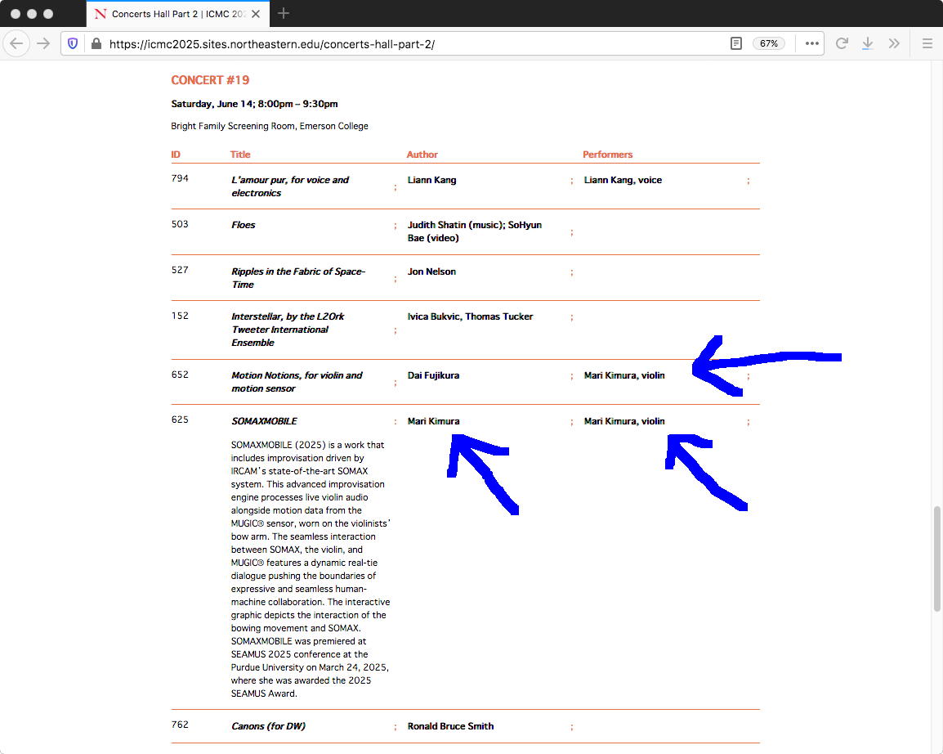Go back to the previous page

tap(16, 43)
